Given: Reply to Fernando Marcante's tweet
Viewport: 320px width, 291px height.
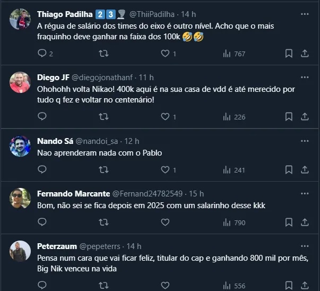Looking at the screenshot, I should coord(42,222).
